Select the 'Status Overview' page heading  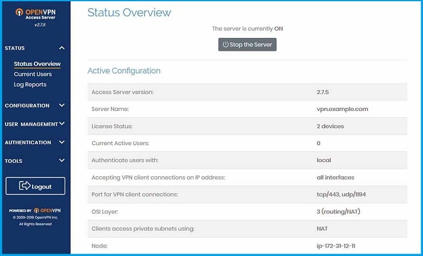[x=129, y=13]
